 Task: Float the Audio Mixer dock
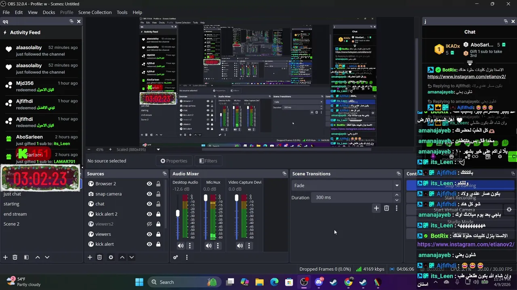(x=284, y=174)
